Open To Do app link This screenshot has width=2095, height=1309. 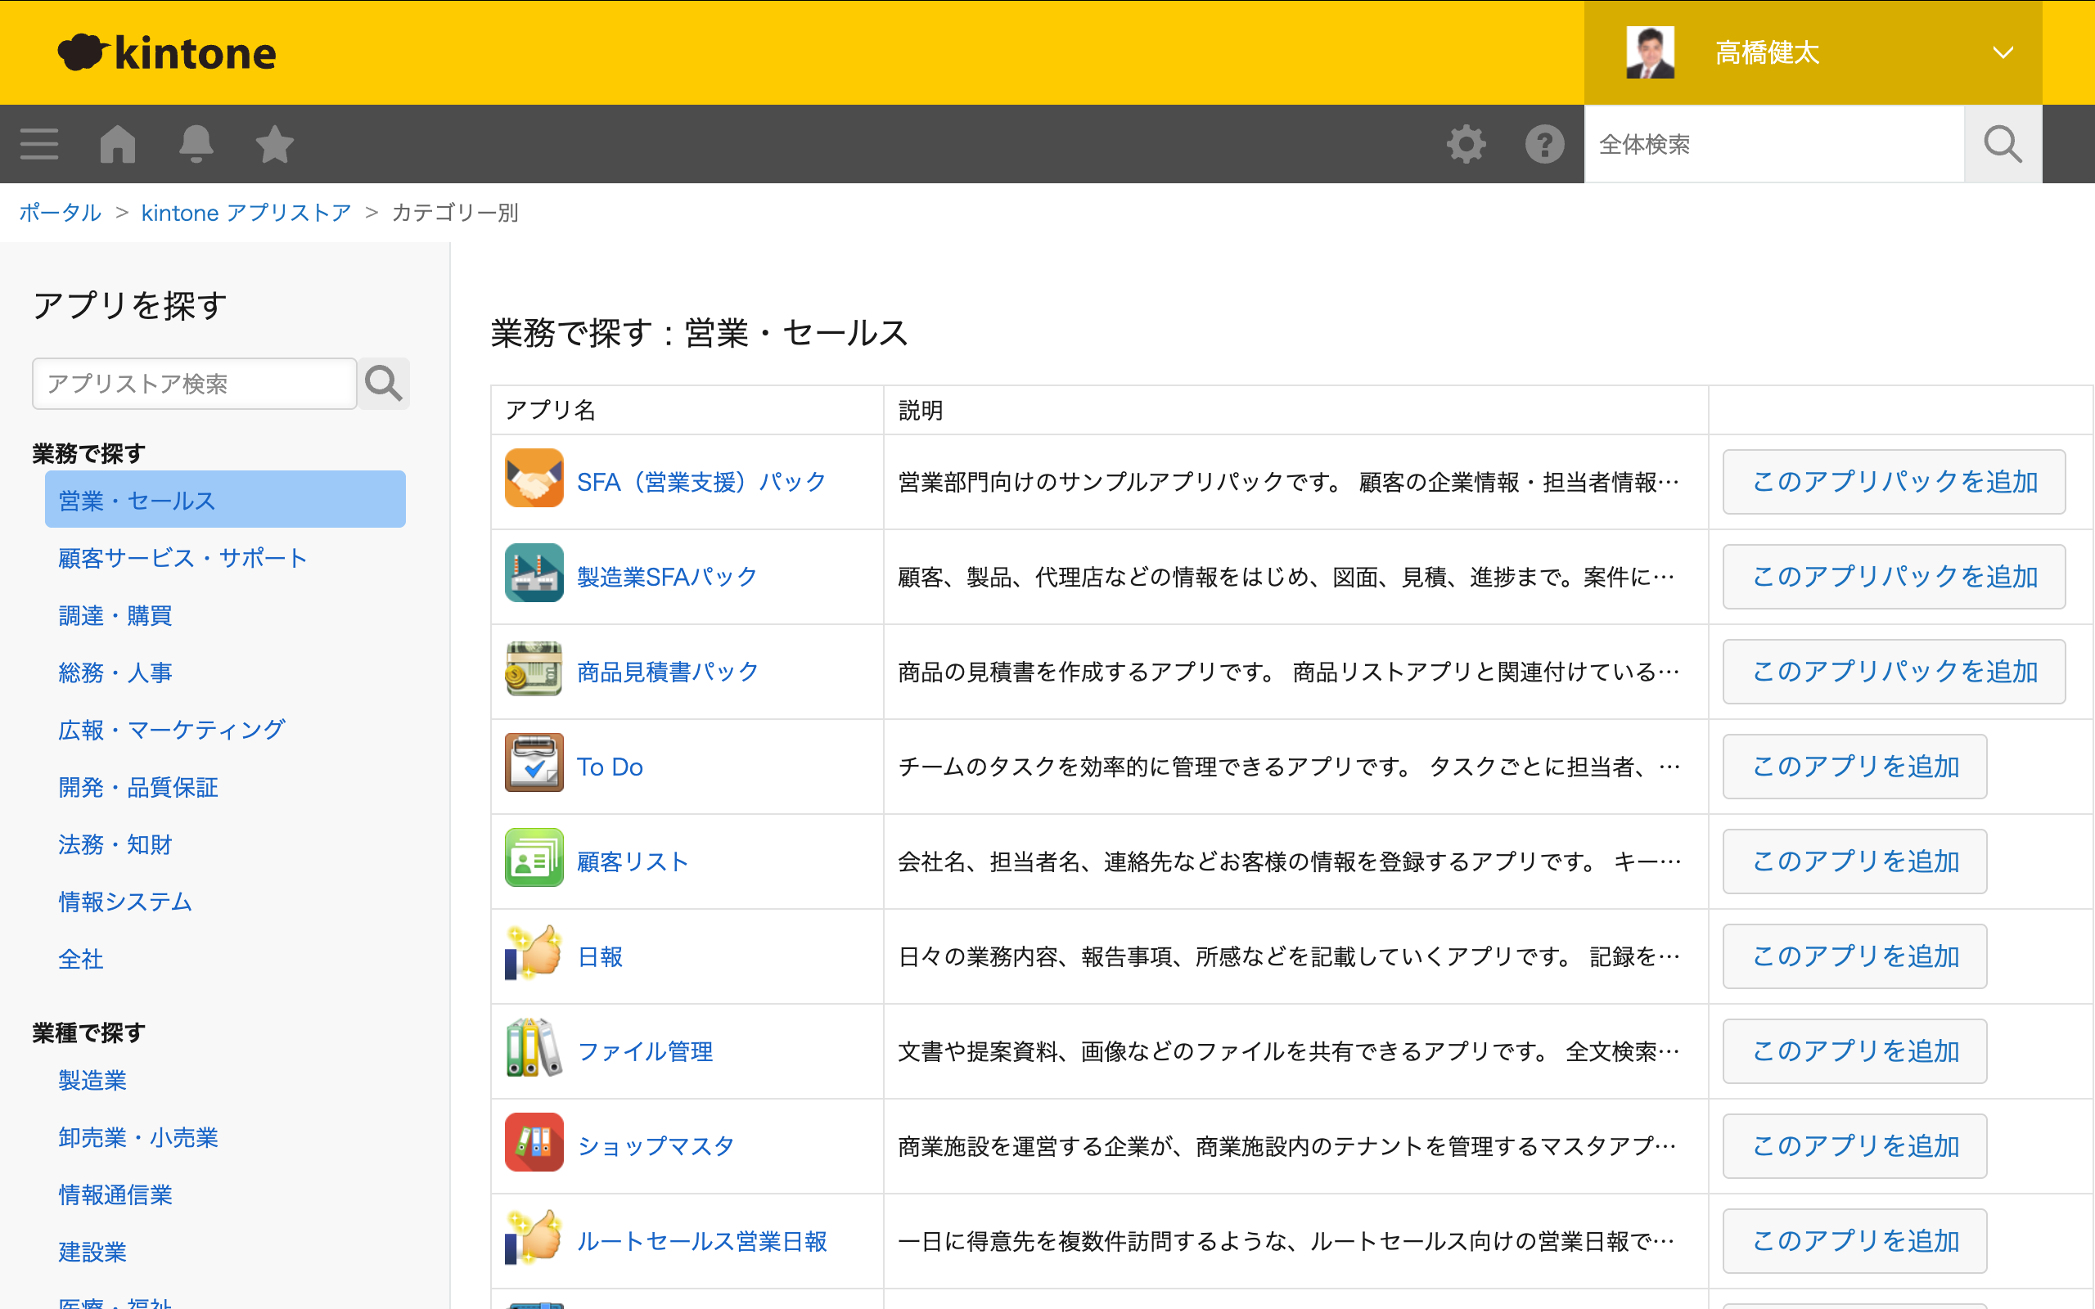click(610, 767)
